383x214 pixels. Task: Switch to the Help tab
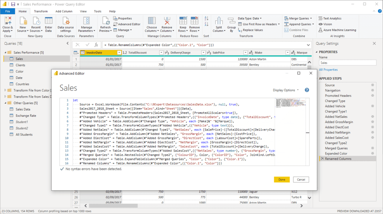pos(112,11)
